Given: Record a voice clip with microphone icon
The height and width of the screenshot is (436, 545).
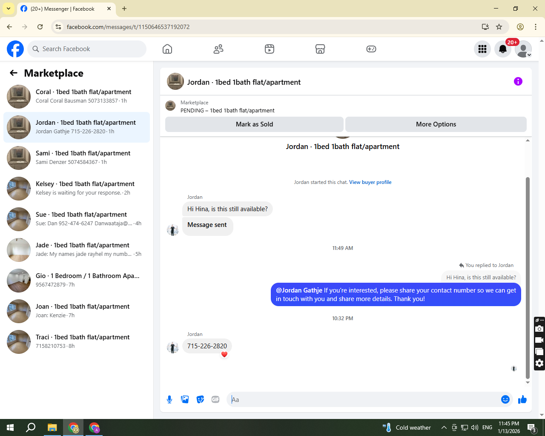Looking at the screenshot, I should coord(169,399).
